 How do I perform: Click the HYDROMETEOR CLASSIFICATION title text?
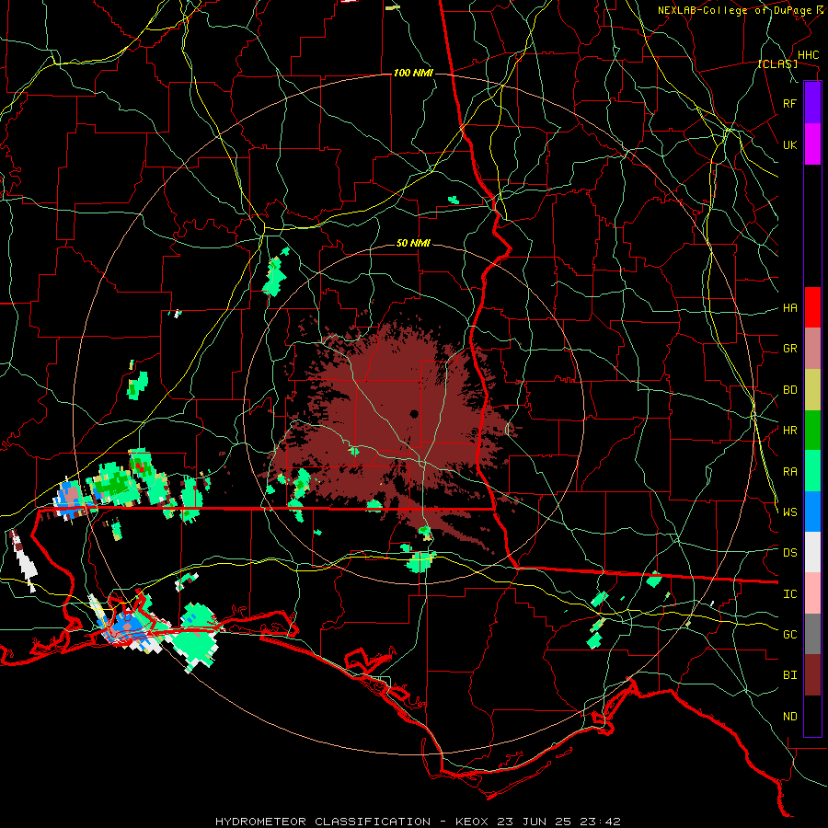[323, 822]
